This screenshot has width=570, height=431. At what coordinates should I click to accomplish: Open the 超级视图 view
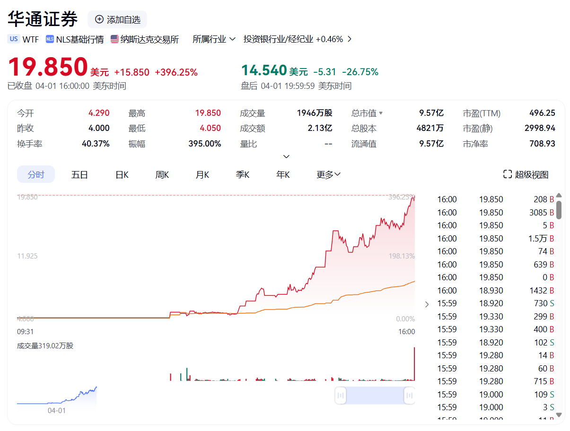(526, 174)
